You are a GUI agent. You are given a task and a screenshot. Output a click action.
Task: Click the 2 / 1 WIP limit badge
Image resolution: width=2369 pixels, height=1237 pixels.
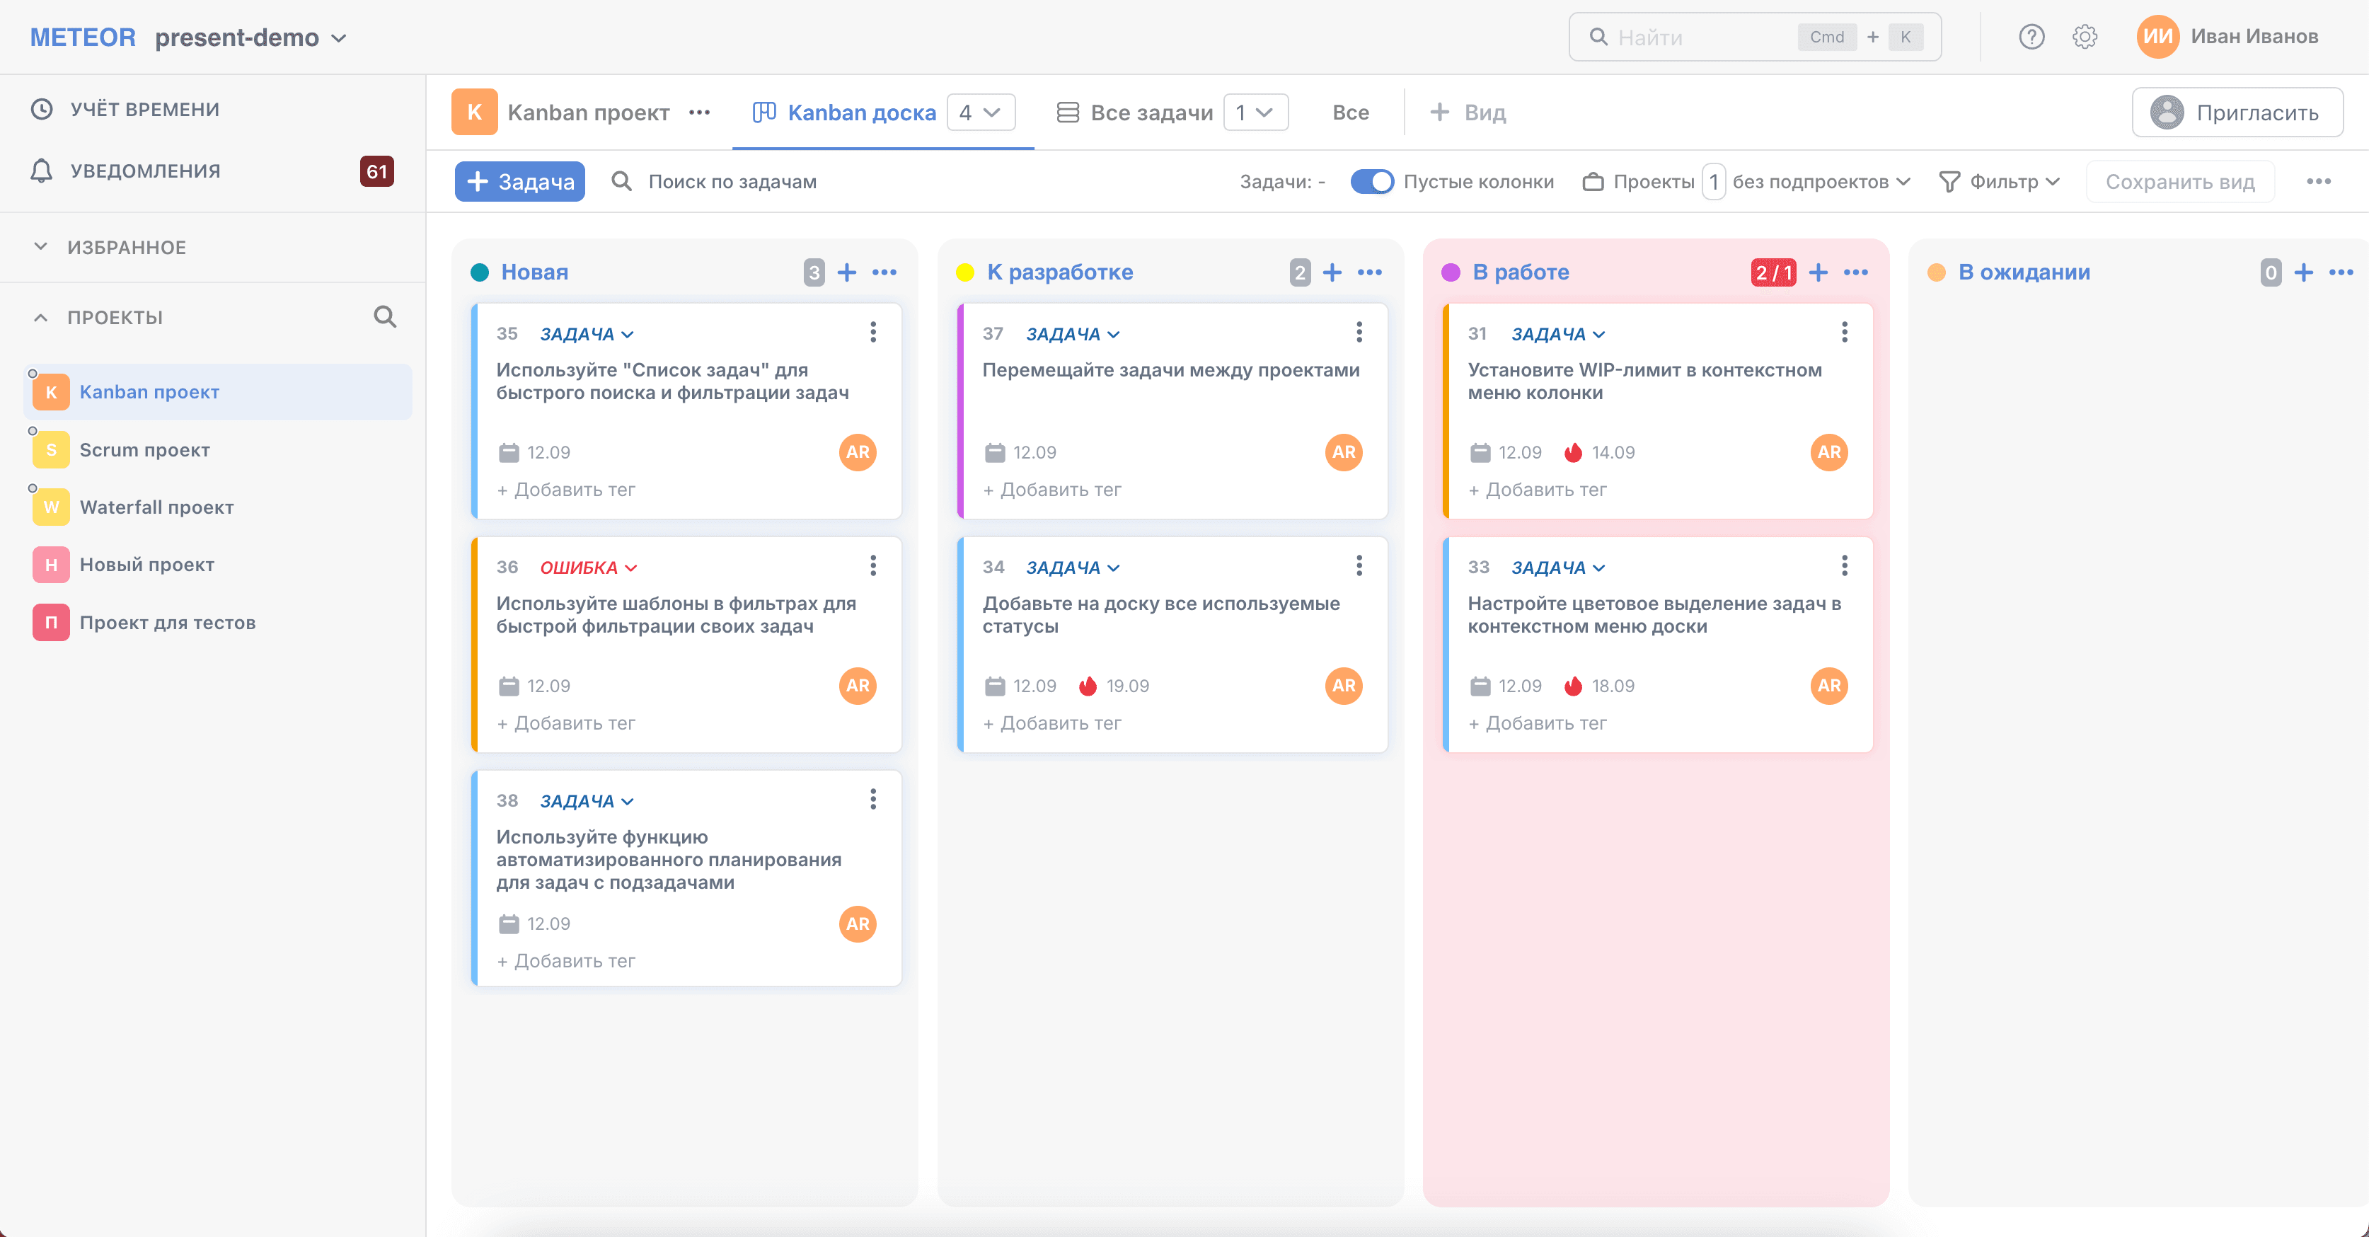pyautogui.click(x=1774, y=272)
